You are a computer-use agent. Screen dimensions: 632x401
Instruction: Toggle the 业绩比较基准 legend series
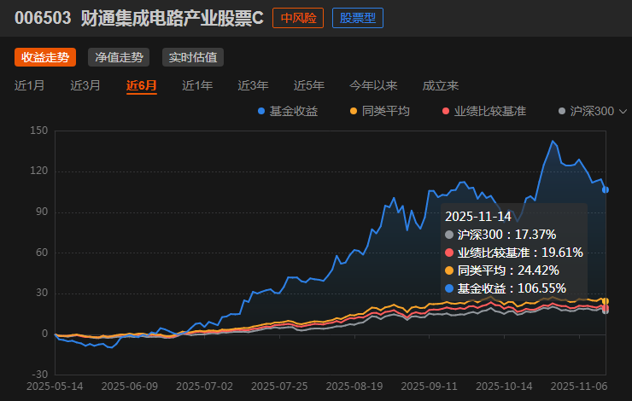[484, 111]
